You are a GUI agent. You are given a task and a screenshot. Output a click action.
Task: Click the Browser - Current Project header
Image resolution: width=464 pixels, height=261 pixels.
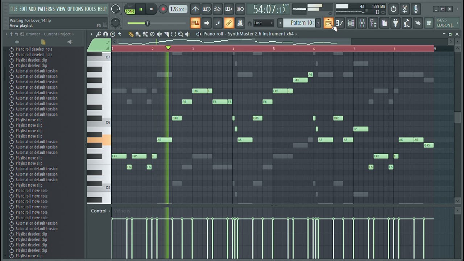tap(48, 34)
